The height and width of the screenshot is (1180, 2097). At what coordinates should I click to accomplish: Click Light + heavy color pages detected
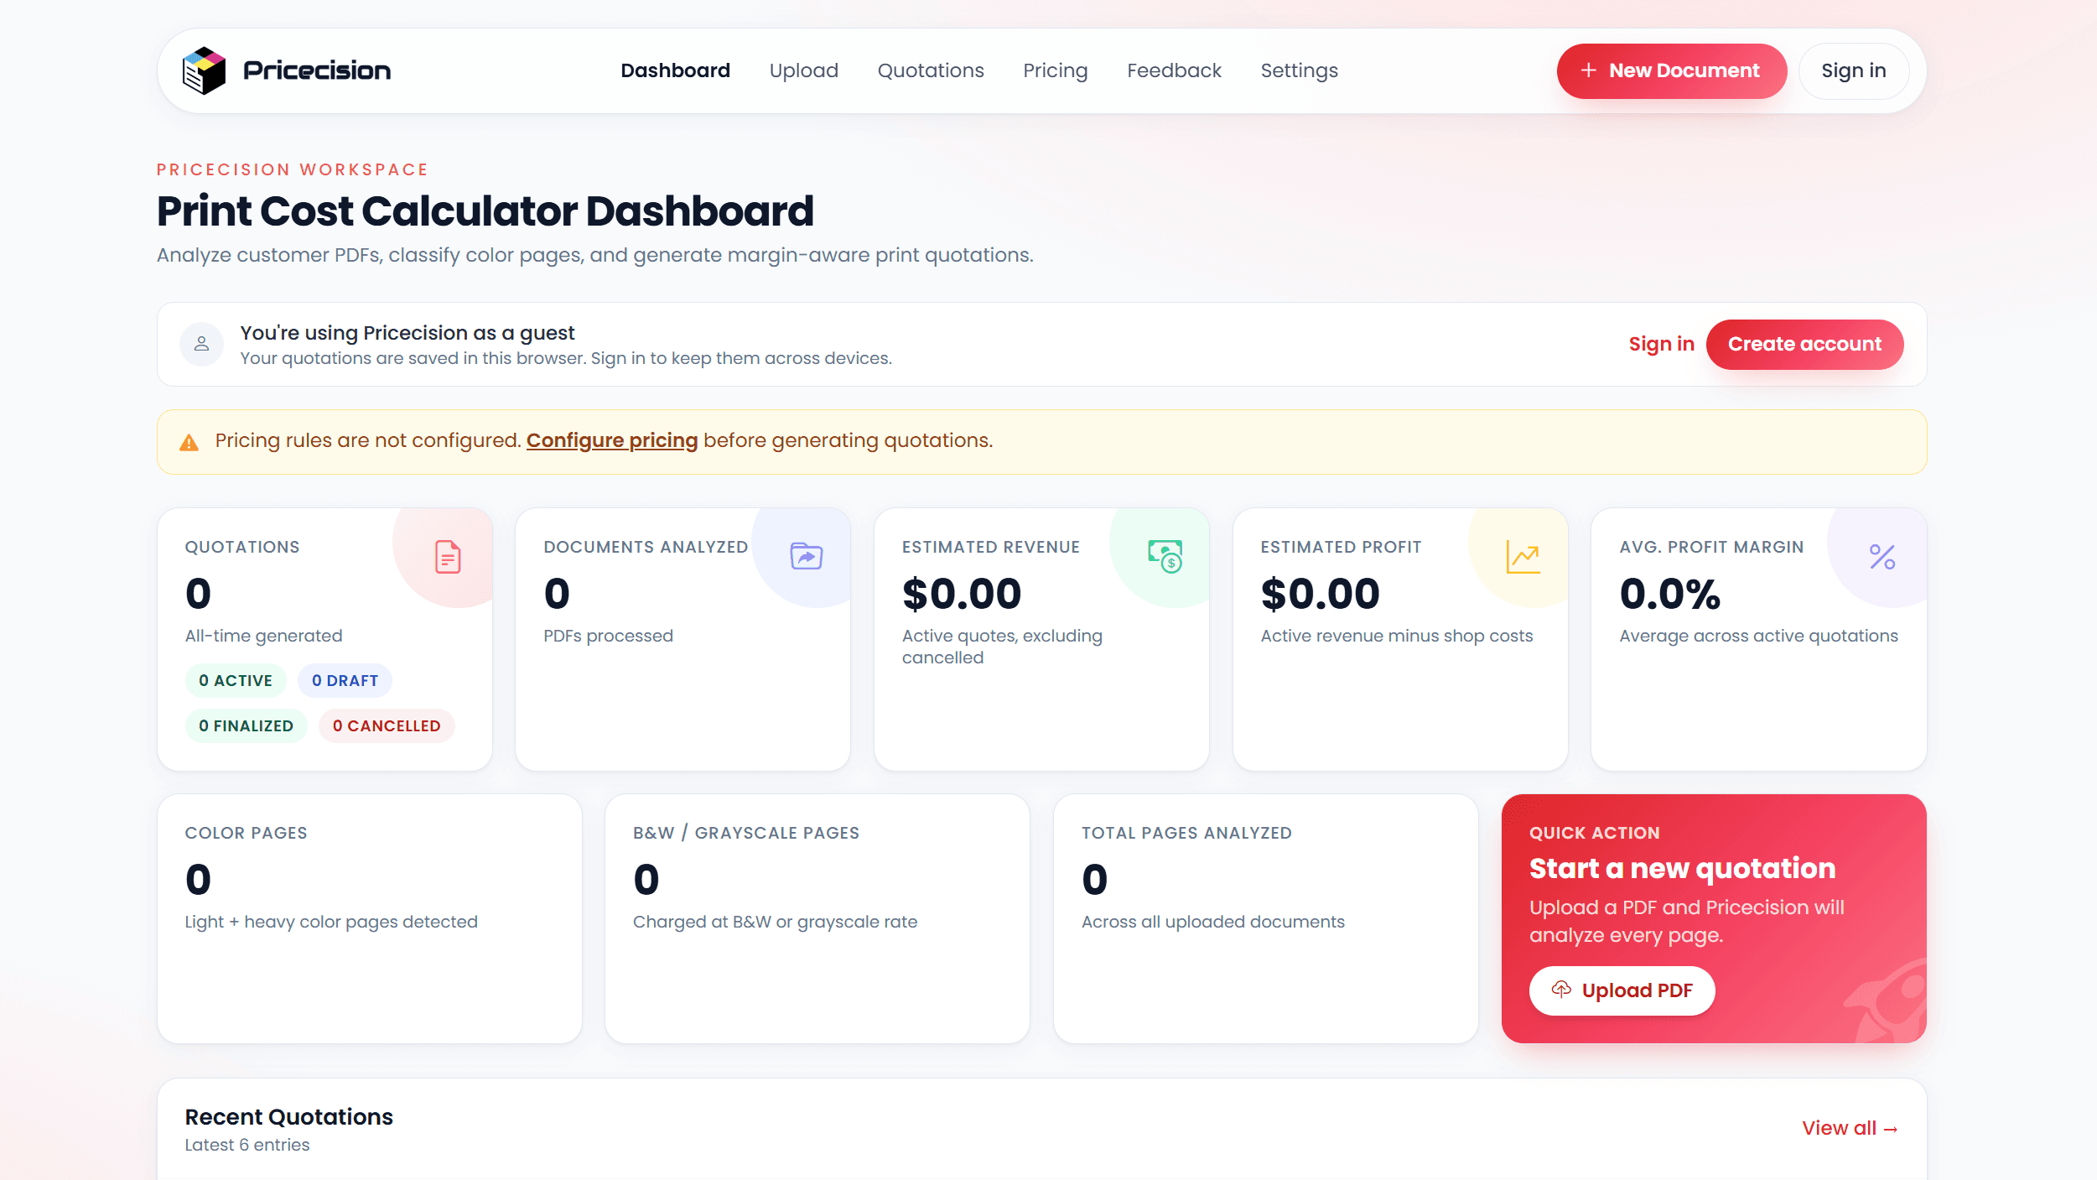coord(331,922)
